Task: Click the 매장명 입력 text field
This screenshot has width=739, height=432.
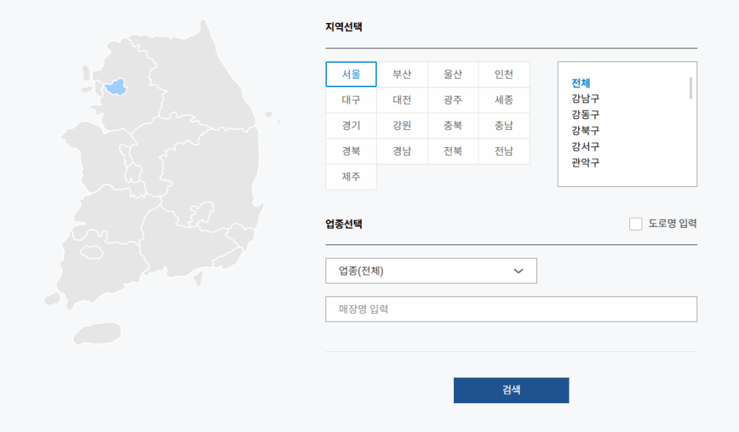Action: [x=511, y=309]
